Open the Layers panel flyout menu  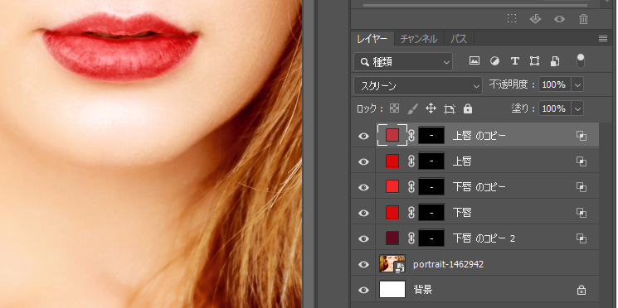tap(602, 39)
